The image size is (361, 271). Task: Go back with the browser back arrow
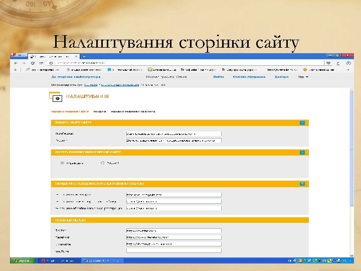click(16, 63)
